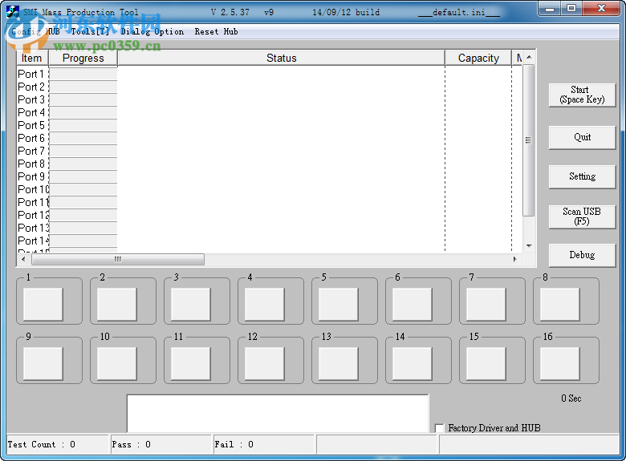The height and width of the screenshot is (461, 626).
Task: Click port slot 14 status box
Action: click(413, 363)
